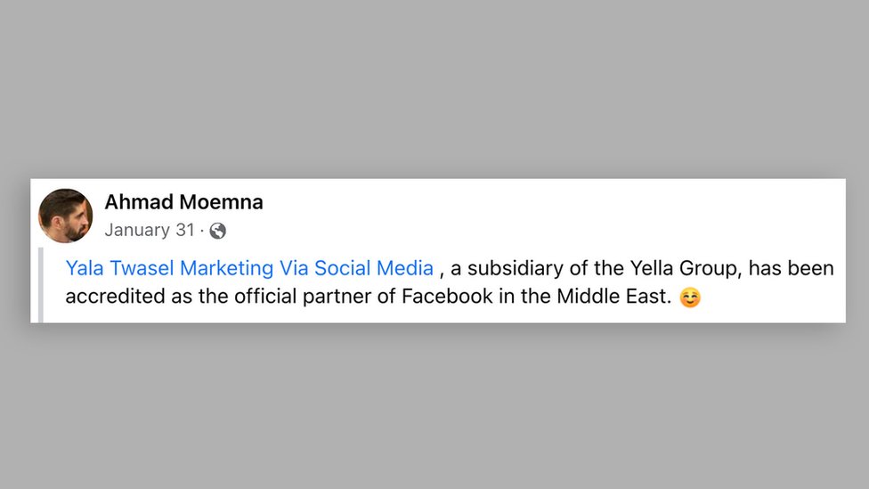This screenshot has height=489, width=869.
Task: Click the "Middle East" text in post
Action: (x=613, y=297)
